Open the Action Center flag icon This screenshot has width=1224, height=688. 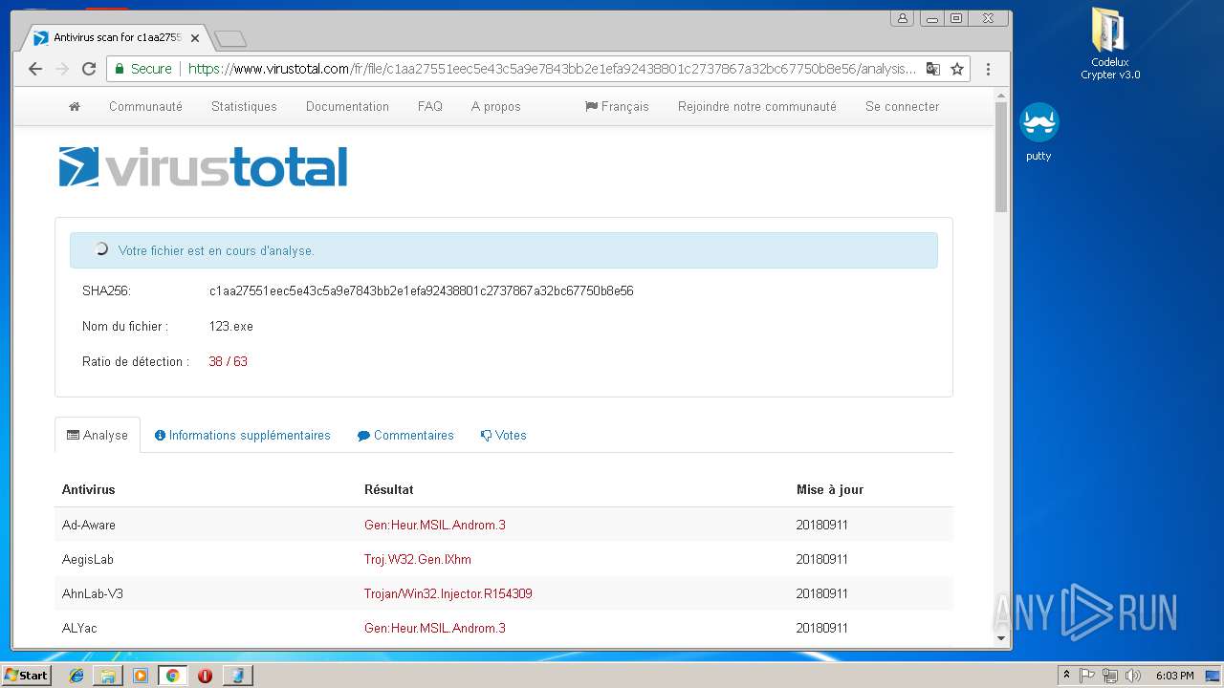1087,676
